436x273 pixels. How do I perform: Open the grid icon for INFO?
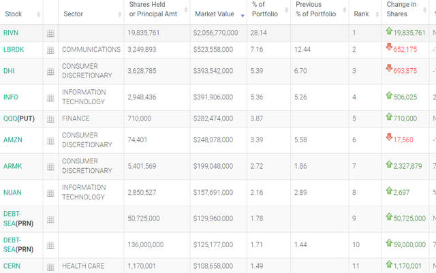[x=50, y=97]
